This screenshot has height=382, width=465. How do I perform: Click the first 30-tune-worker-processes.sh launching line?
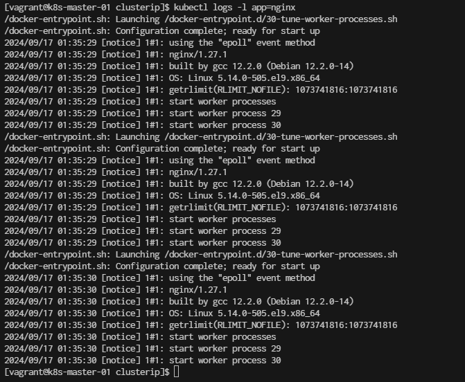tap(201, 19)
